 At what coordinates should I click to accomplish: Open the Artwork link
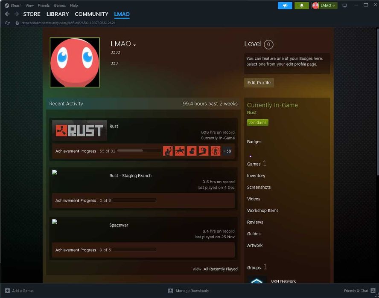click(254, 245)
